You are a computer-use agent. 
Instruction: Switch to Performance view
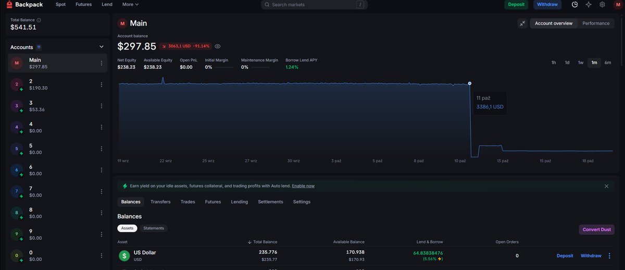coord(596,23)
